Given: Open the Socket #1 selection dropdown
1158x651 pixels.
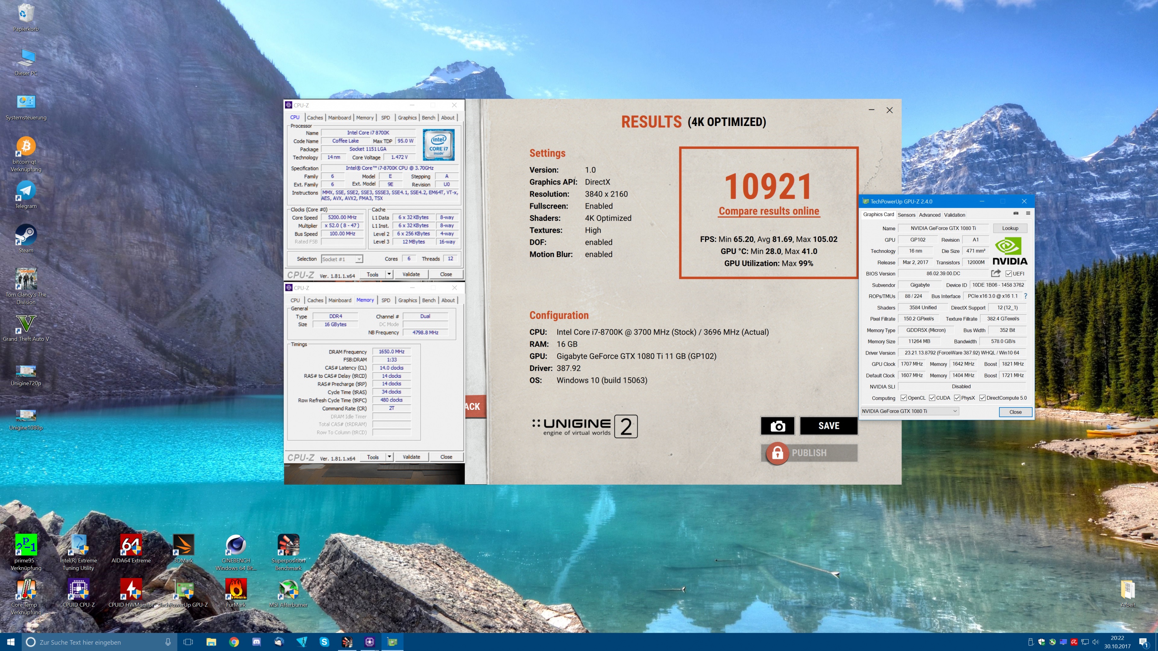Looking at the screenshot, I should click(x=359, y=259).
